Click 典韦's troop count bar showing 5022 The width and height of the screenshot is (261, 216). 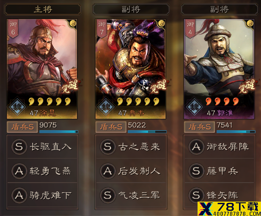(x=147, y=132)
